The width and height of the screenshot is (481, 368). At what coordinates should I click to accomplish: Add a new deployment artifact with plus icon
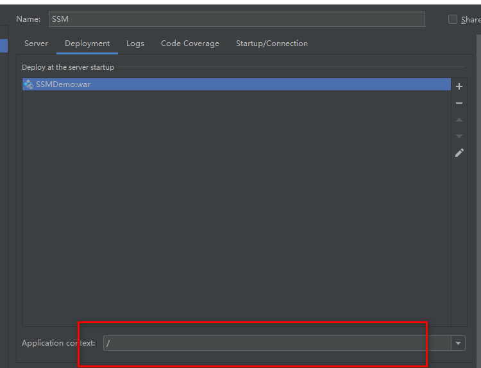[x=459, y=86]
